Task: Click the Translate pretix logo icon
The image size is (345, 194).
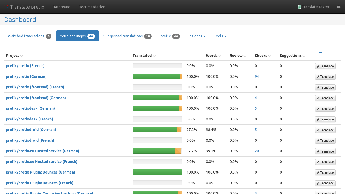Action: point(6,7)
